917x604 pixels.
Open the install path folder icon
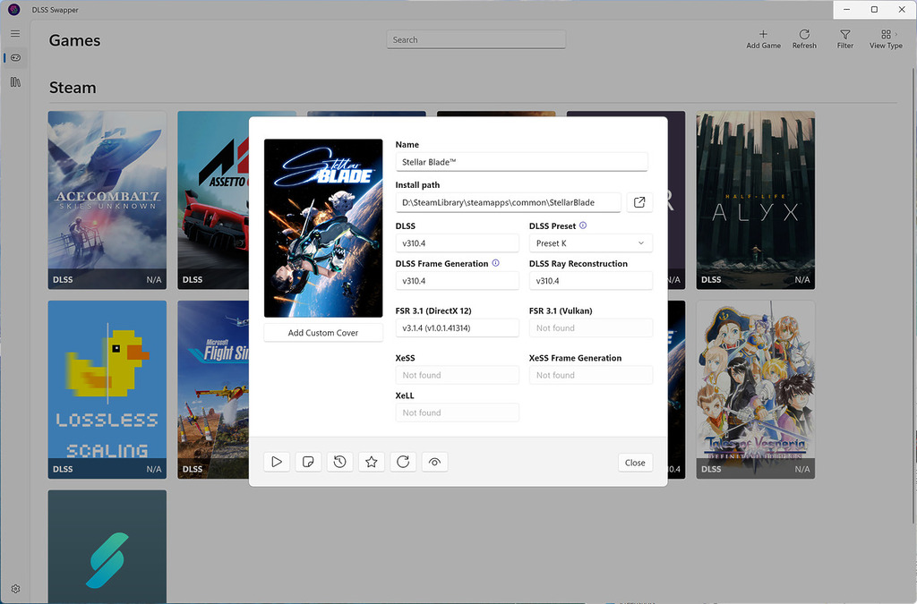click(639, 202)
